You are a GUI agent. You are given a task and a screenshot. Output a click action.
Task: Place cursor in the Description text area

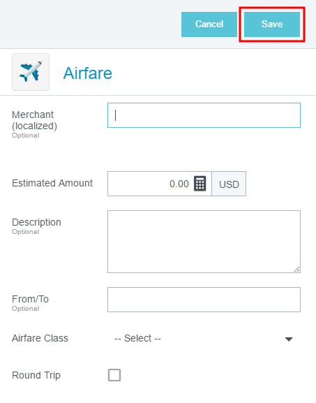(x=204, y=242)
